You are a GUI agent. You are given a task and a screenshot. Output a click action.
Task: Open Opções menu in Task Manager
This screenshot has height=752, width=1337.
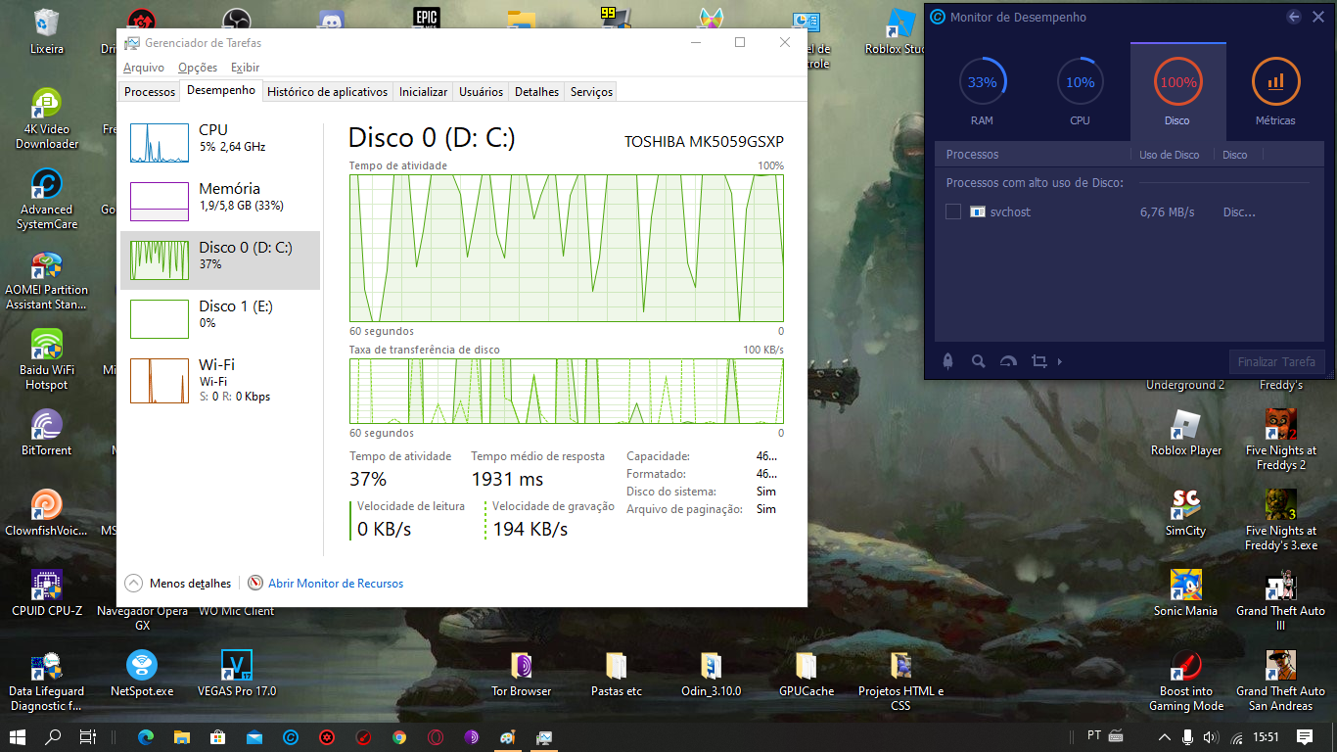click(x=198, y=68)
